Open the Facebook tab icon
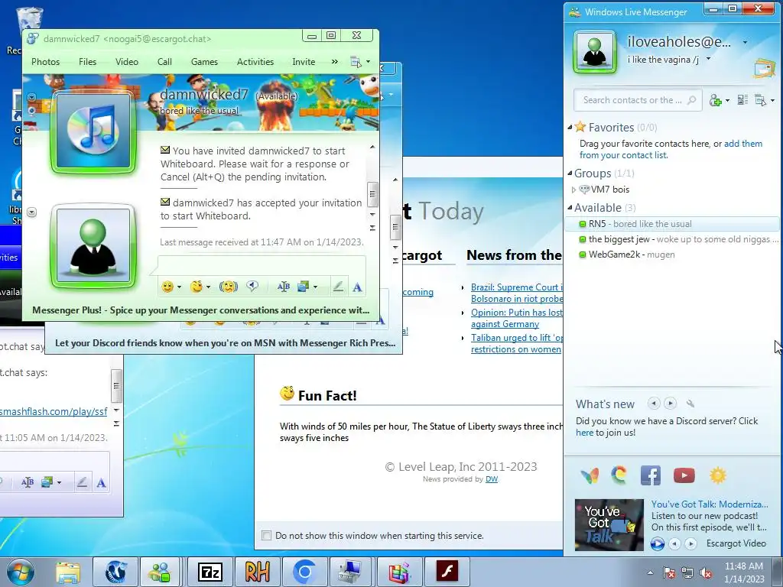Viewport: 783px width, 587px height. (650, 475)
